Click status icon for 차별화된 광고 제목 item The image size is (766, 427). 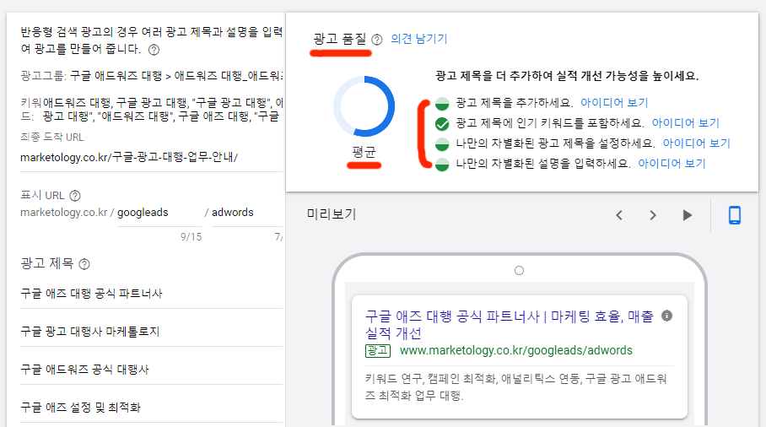pyautogui.click(x=442, y=144)
